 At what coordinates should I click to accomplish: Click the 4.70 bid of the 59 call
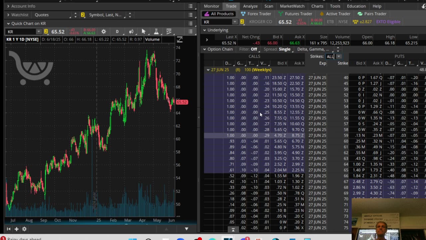click(x=278, y=136)
